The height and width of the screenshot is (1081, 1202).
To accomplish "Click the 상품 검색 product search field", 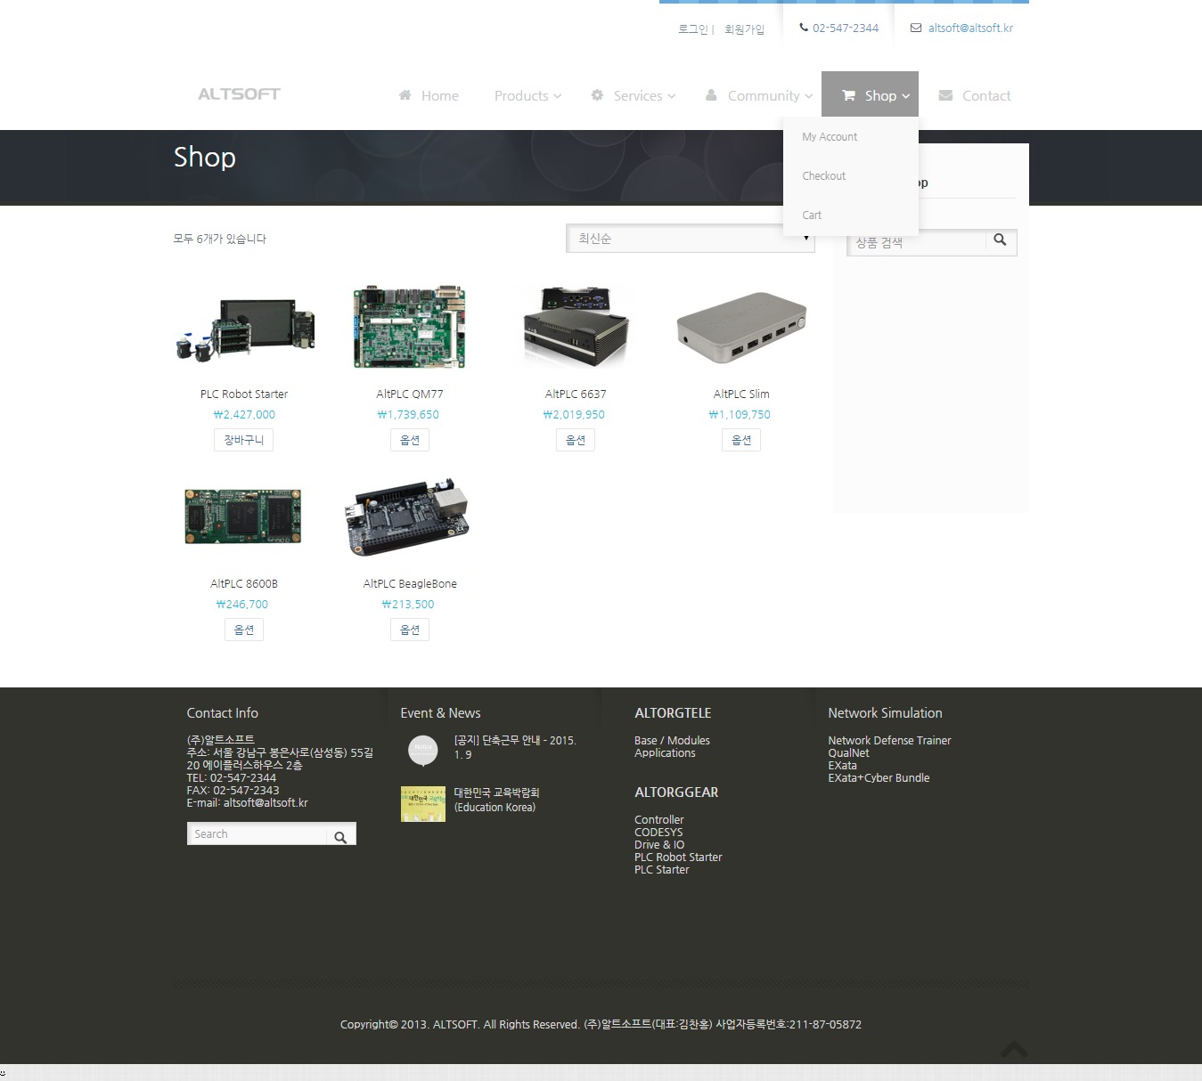I will 916,242.
